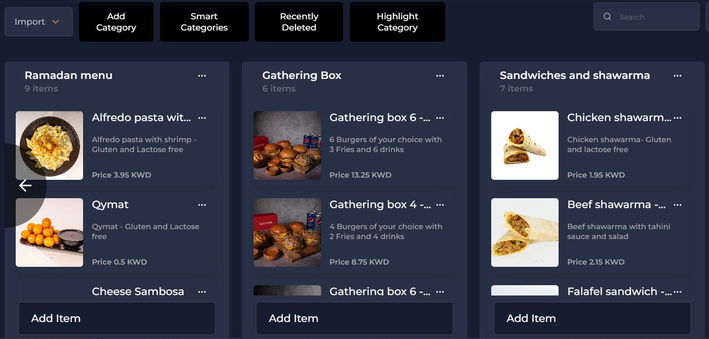This screenshot has width=709, height=339.
Task: Open three-dot menu for Beef shawarma item
Action: [x=677, y=205]
